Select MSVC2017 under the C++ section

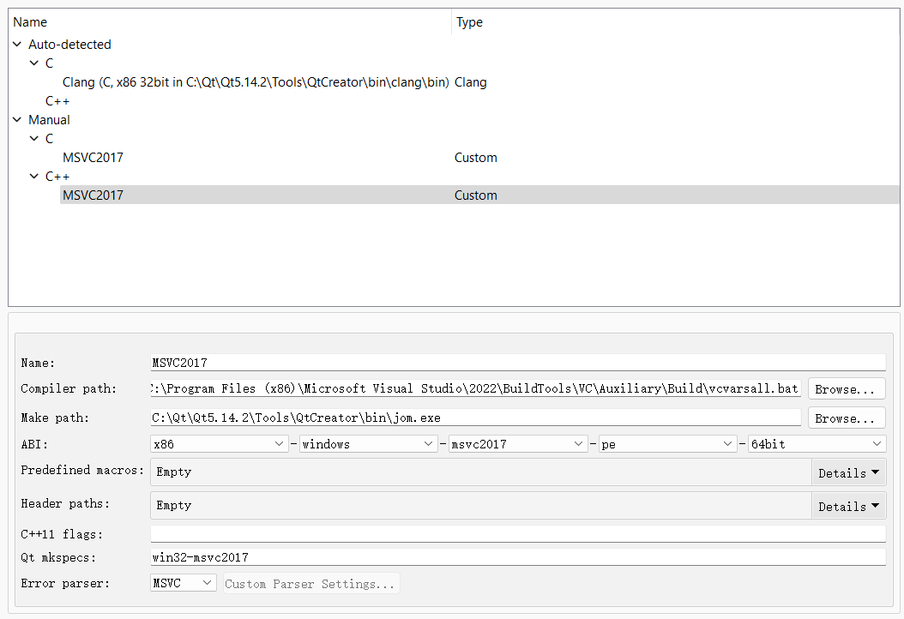(x=93, y=195)
